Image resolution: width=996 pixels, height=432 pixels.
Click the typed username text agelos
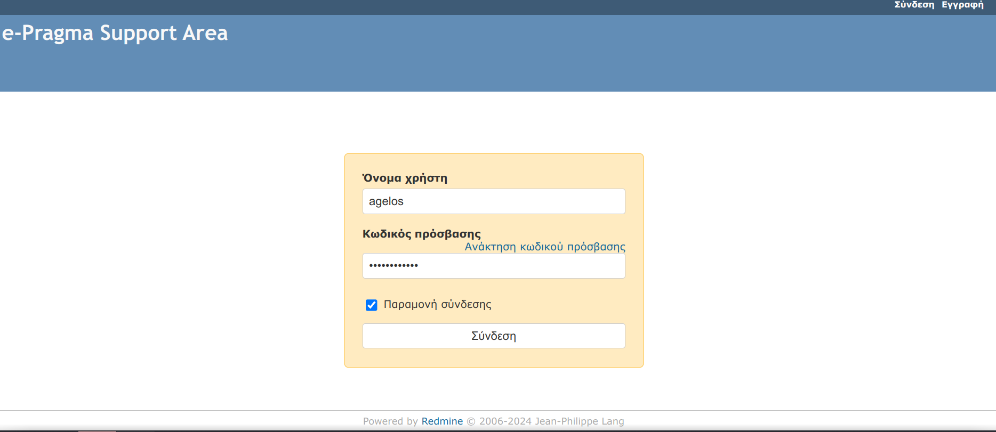pos(386,201)
